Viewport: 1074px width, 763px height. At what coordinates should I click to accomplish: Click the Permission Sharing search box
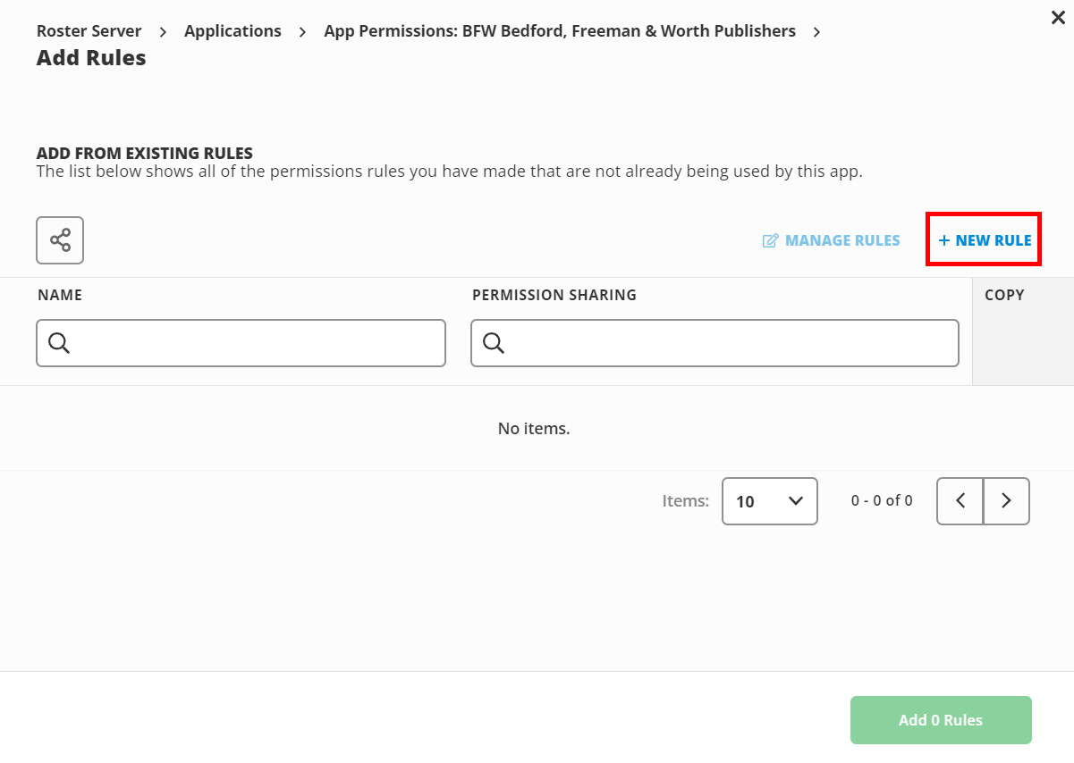(715, 342)
